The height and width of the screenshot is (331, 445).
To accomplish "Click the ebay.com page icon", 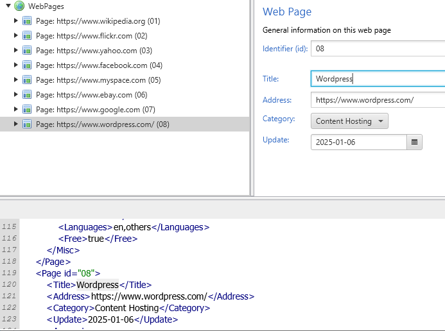I will coord(27,95).
